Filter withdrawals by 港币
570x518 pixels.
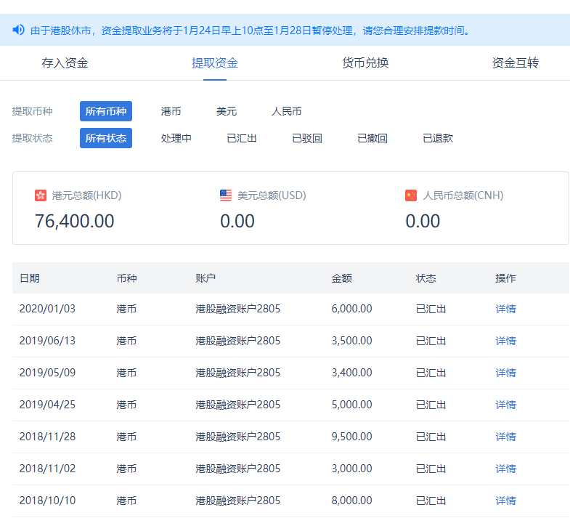171,111
